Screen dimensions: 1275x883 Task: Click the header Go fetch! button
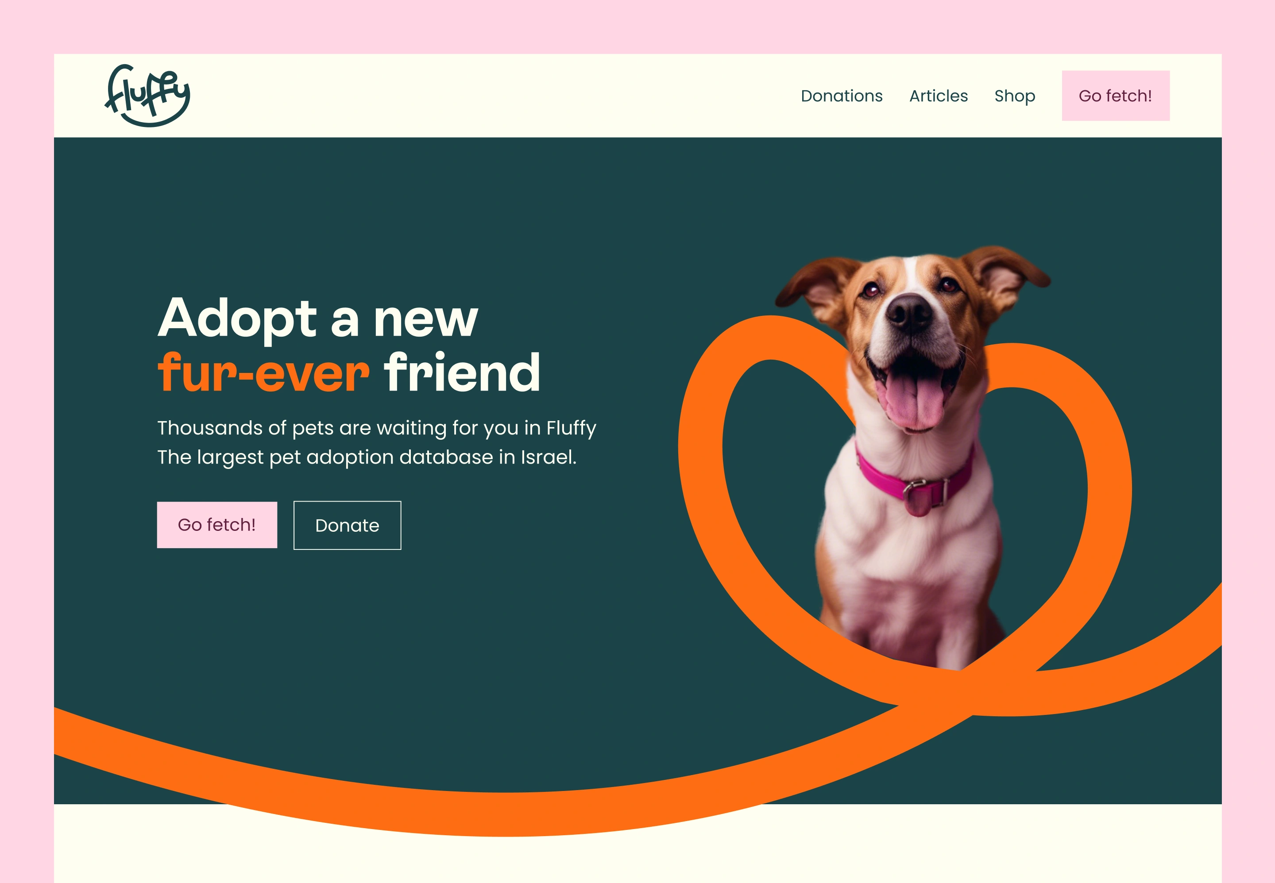(x=1116, y=96)
